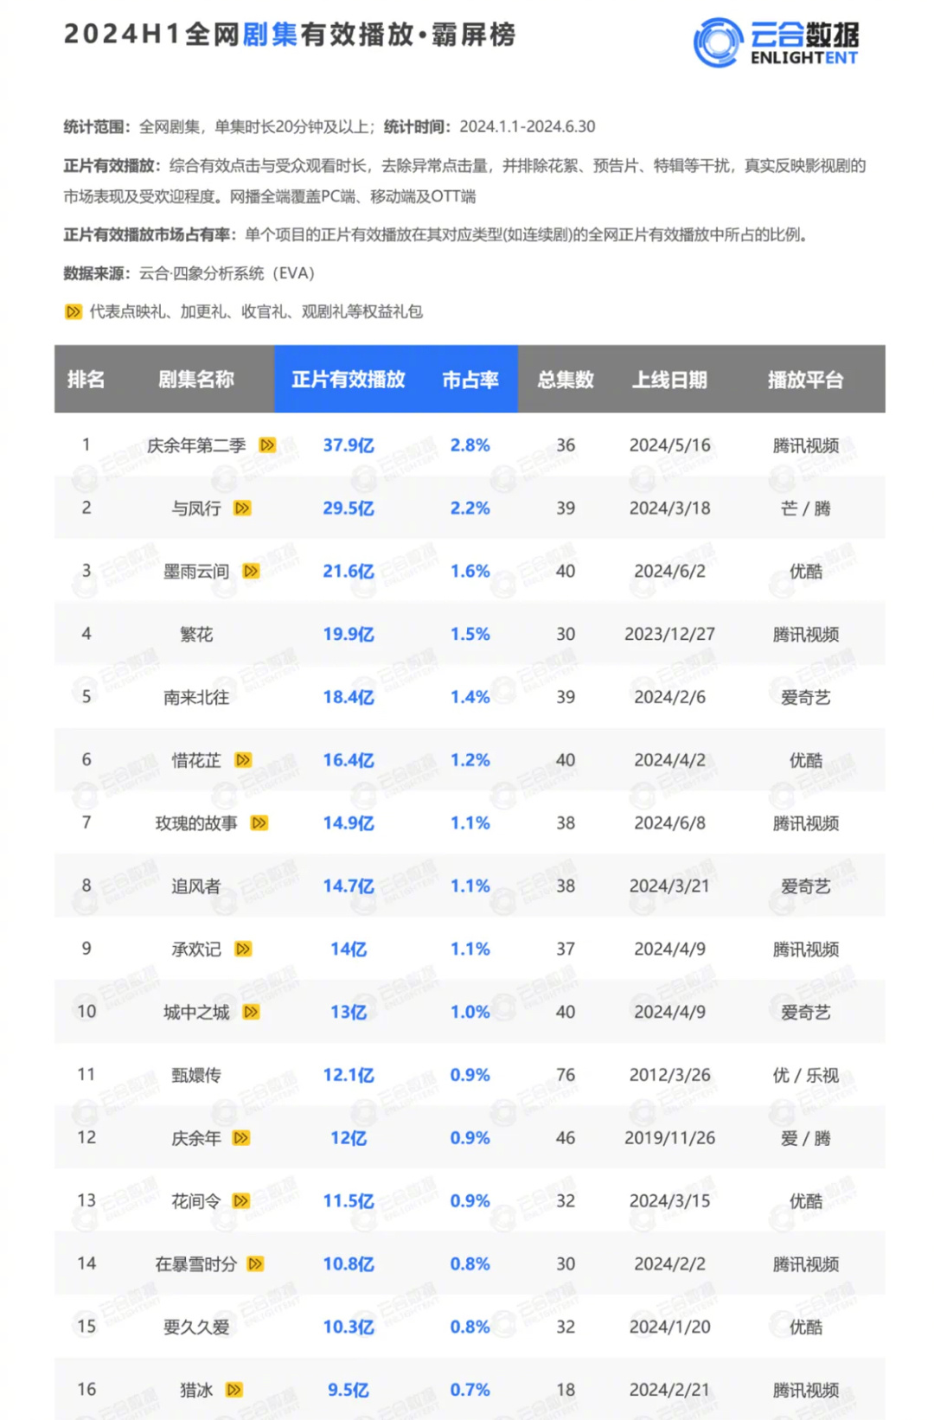Screen dimensions: 934x1420
Task: Click the platform cell 爱 / 腾
Action: [806, 1138]
